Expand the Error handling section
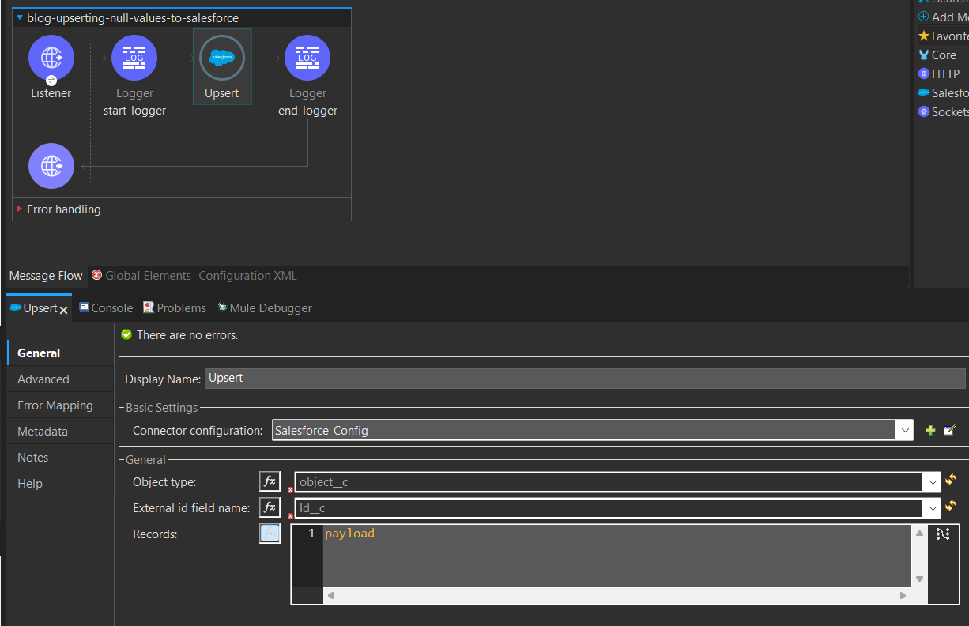This screenshot has height=626, width=969. [x=21, y=209]
